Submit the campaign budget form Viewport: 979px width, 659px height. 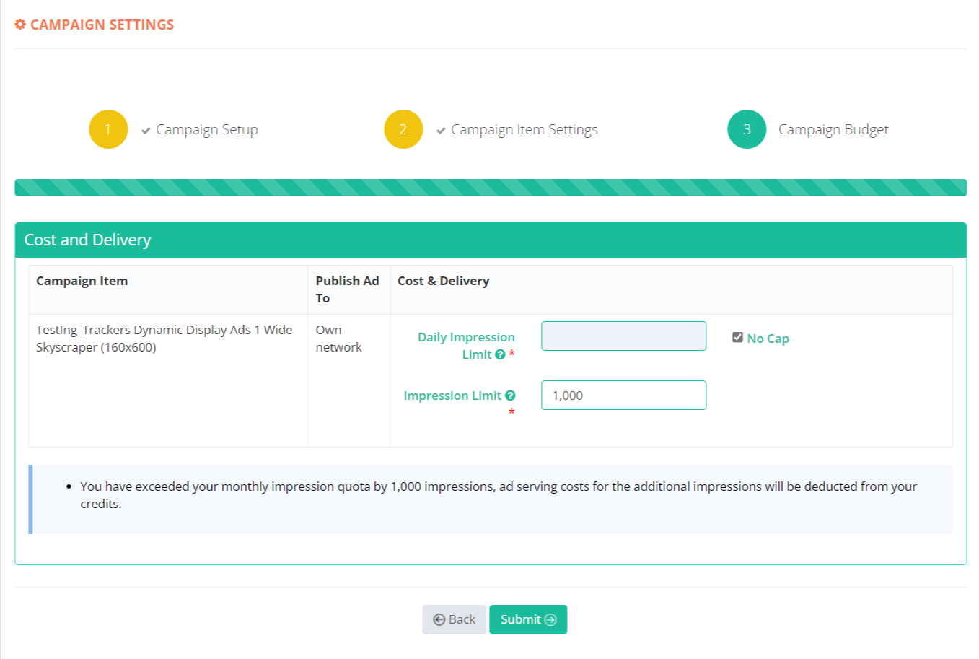pyautogui.click(x=528, y=619)
